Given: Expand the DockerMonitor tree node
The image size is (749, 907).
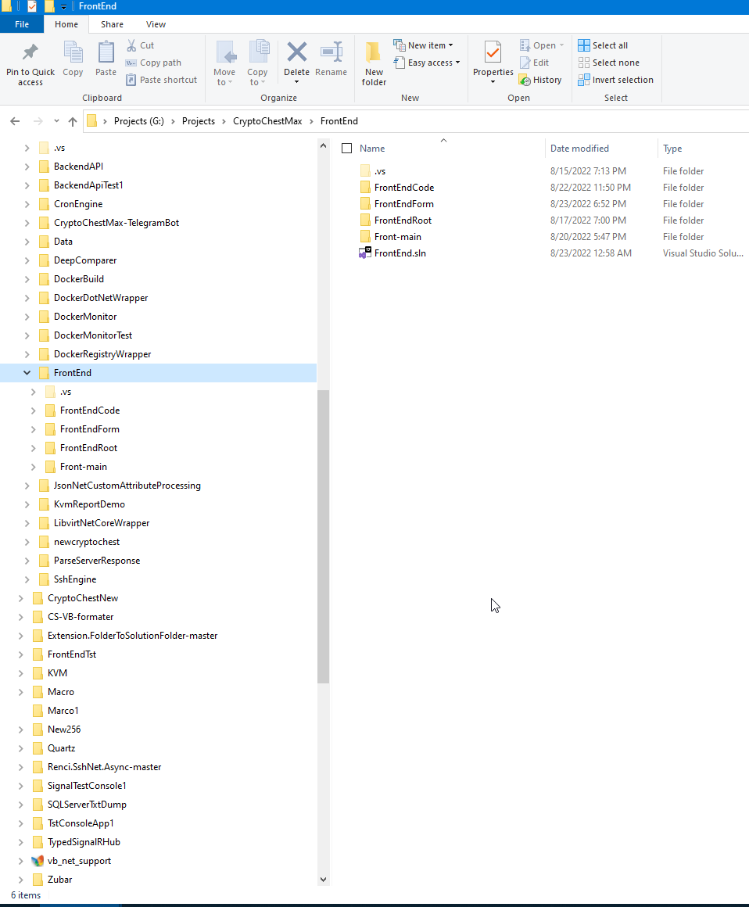Looking at the screenshot, I should pos(27,317).
